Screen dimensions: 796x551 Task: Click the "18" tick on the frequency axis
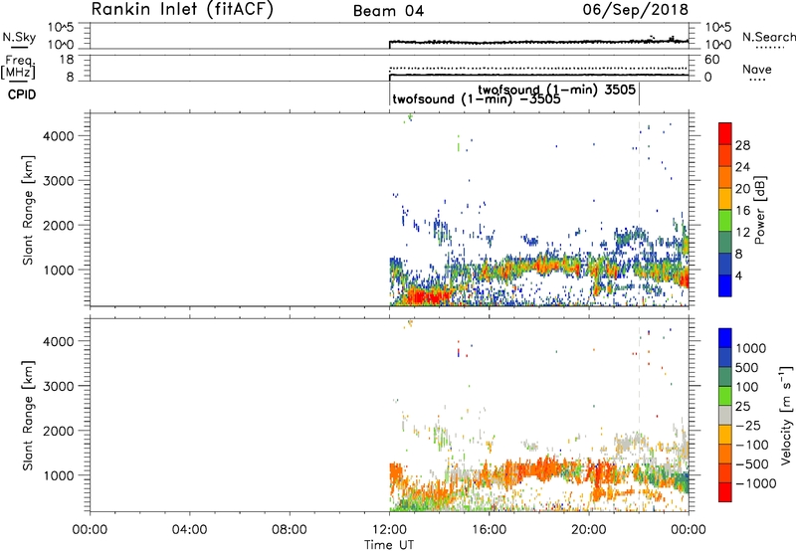pos(67,60)
